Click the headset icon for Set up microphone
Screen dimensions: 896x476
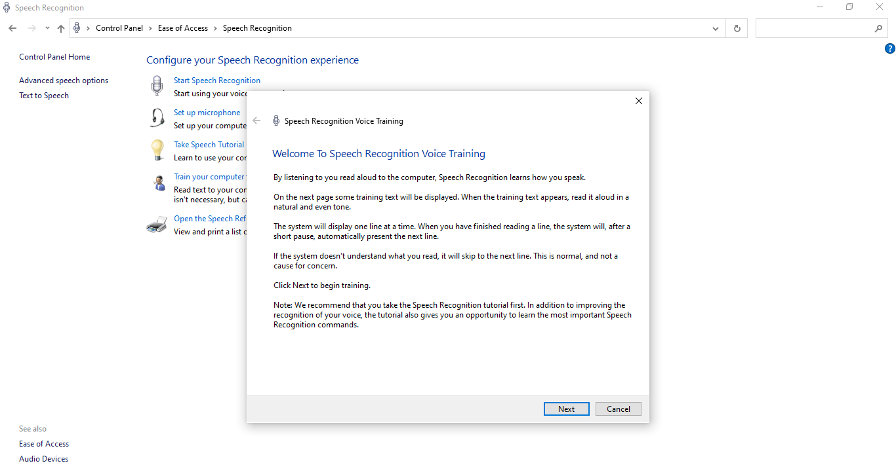[x=157, y=118]
